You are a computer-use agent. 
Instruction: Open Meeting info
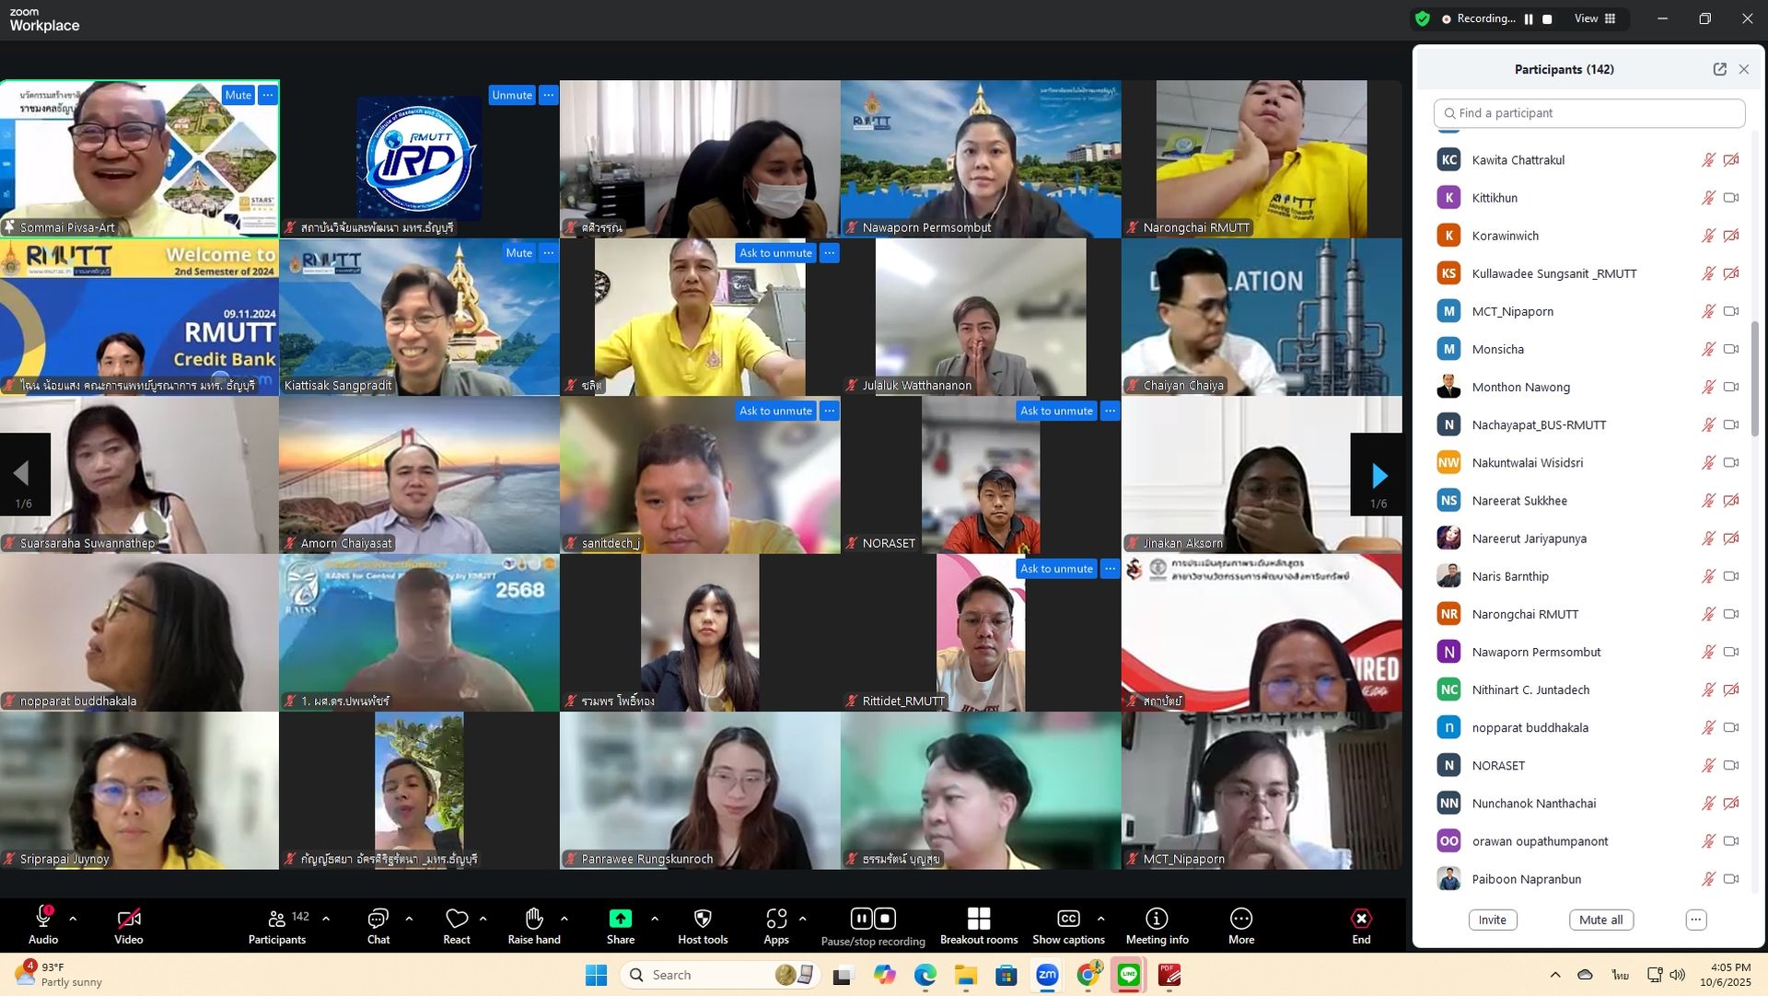coord(1157,919)
